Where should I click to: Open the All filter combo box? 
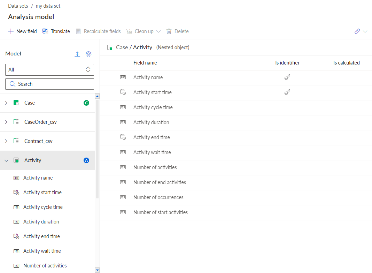49,69
